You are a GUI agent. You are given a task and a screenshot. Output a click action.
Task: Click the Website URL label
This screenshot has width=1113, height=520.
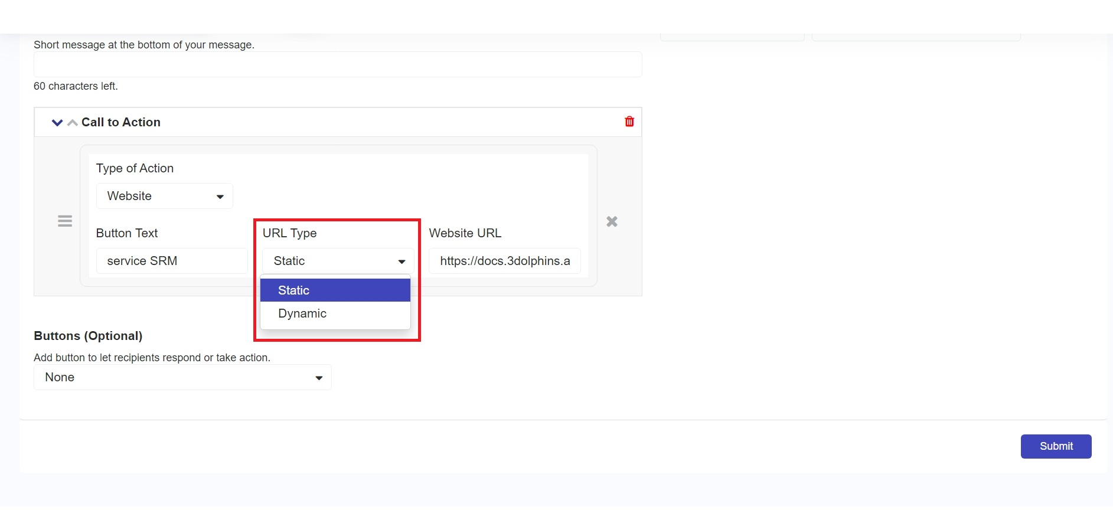(465, 233)
